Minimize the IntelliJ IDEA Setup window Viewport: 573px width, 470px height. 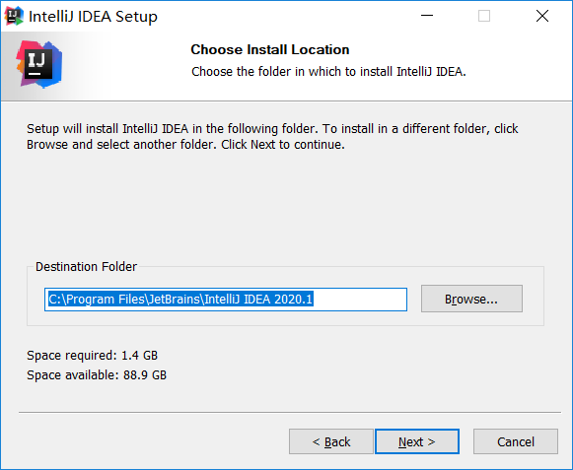(x=426, y=16)
